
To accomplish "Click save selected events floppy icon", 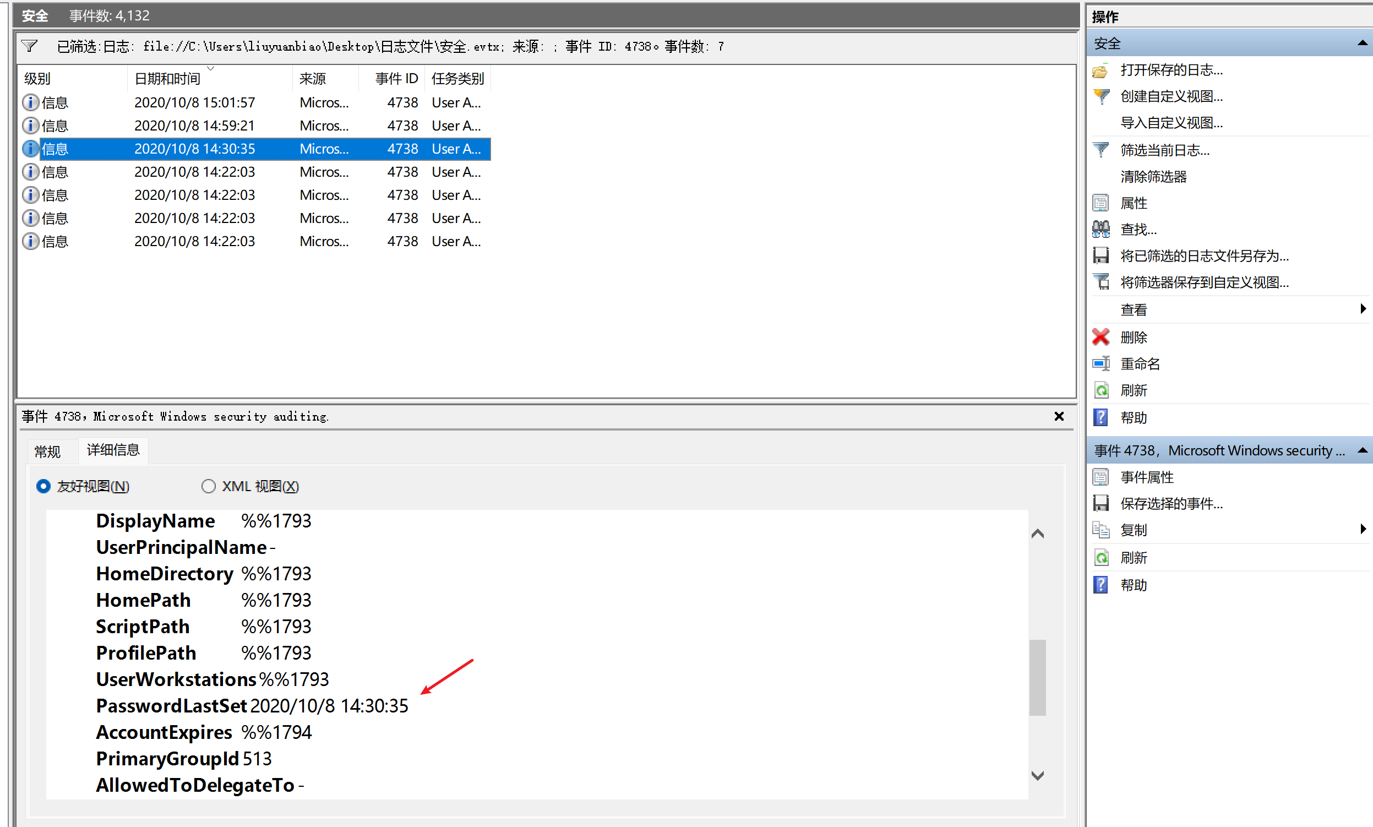I will 1100,503.
